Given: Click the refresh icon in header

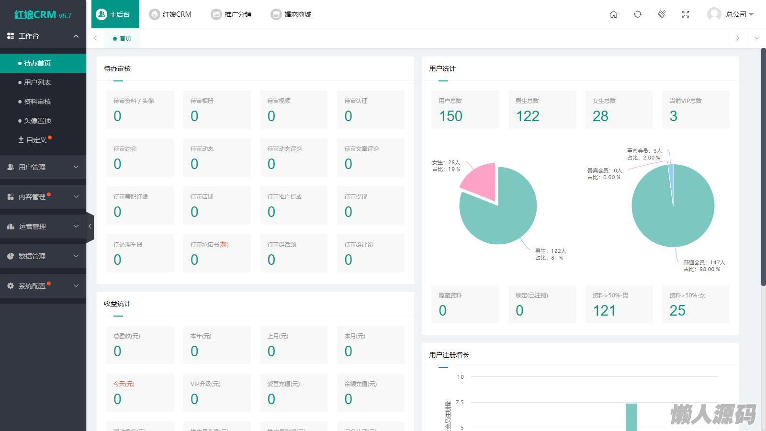Looking at the screenshot, I should coord(638,14).
